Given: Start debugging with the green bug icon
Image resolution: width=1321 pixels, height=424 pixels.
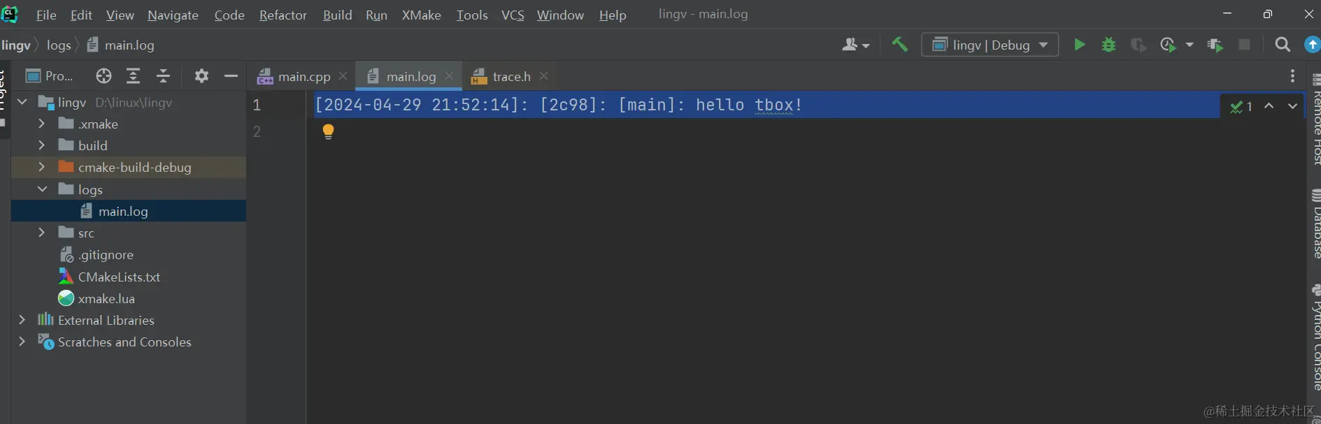Looking at the screenshot, I should (1108, 45).
